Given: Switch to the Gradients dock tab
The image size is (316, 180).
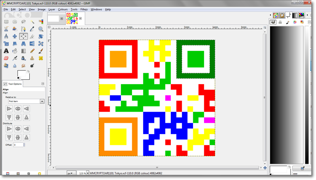Looking at the screenshot, I should point(295,15).
